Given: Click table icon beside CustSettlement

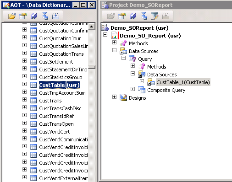Looking at the screenshot, I should [x=33, y=62].
